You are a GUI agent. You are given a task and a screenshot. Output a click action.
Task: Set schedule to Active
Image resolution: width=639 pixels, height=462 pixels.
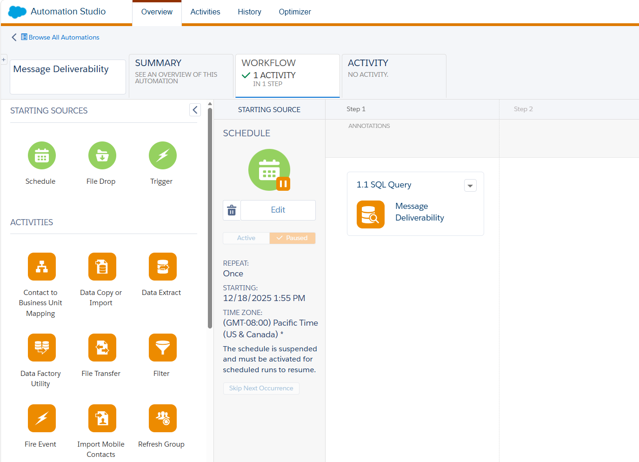pyautogui.click(x=246, y=238)
